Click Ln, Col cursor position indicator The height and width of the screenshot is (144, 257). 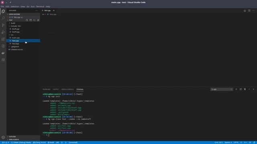click(218, 142)
